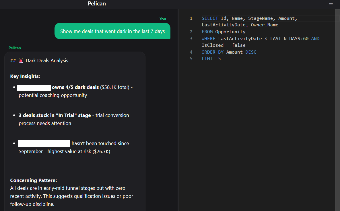Click line number 1 in code gutter
340x211 pixels.
191,18
